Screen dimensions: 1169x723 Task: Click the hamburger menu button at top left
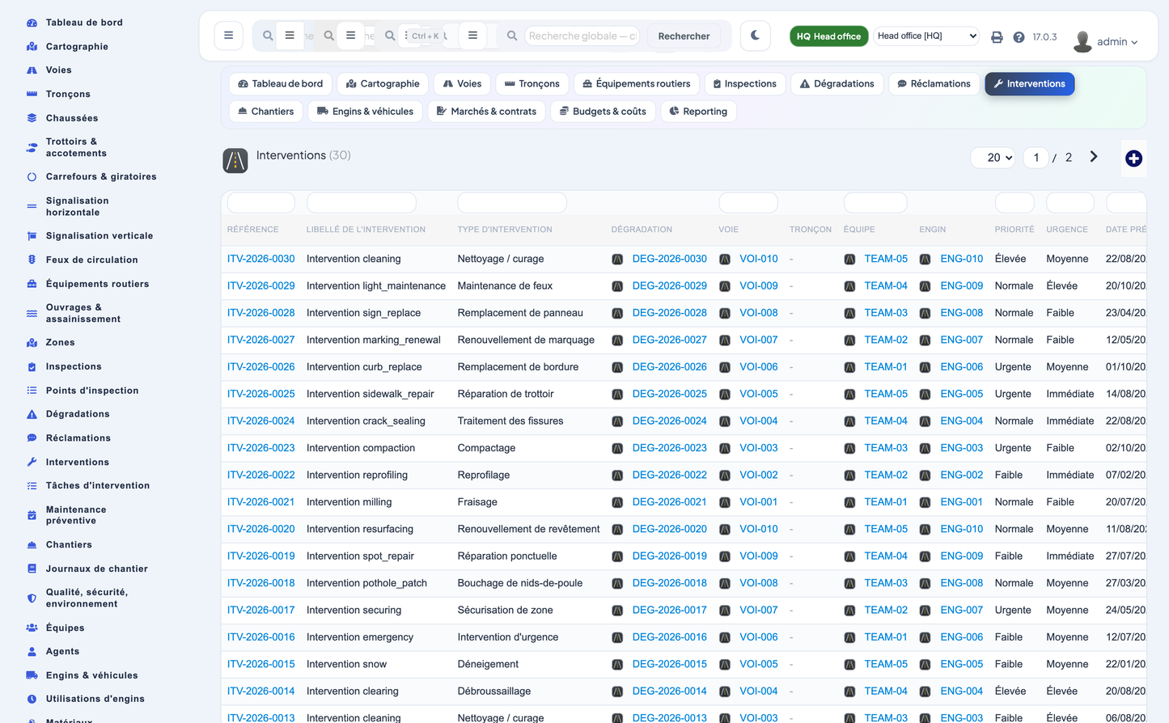[228, 36]
